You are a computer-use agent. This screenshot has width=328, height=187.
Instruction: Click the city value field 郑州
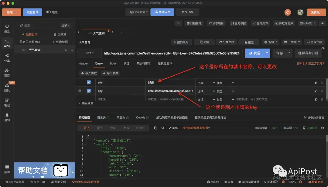(x=170, y=83)
